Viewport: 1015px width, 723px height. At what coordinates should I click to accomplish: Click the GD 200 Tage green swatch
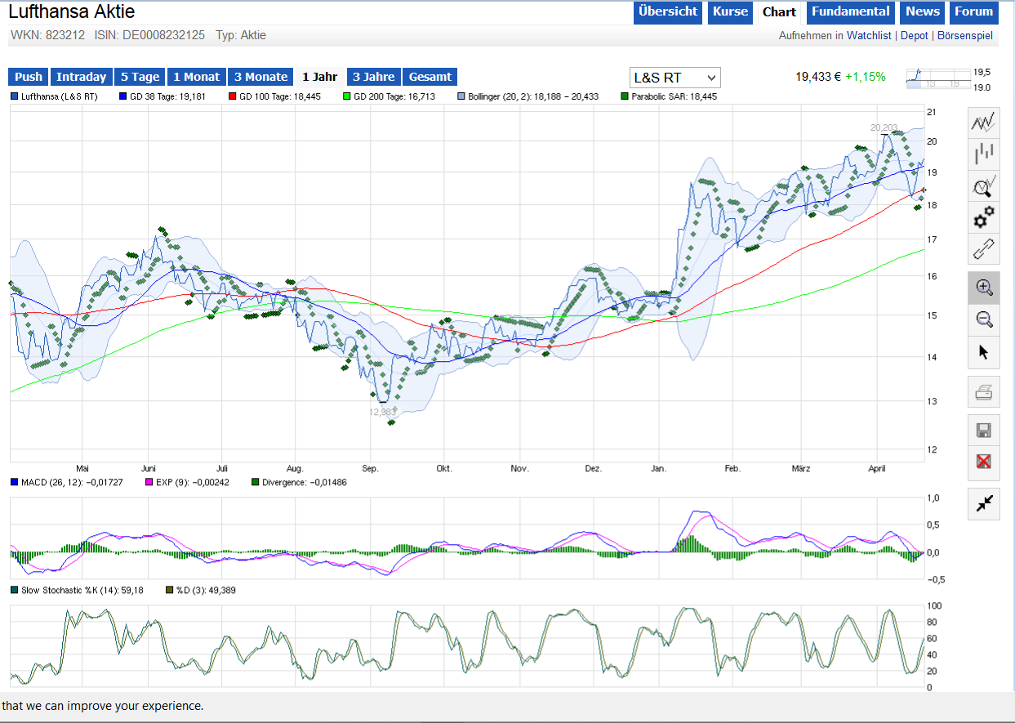[347, 96]
